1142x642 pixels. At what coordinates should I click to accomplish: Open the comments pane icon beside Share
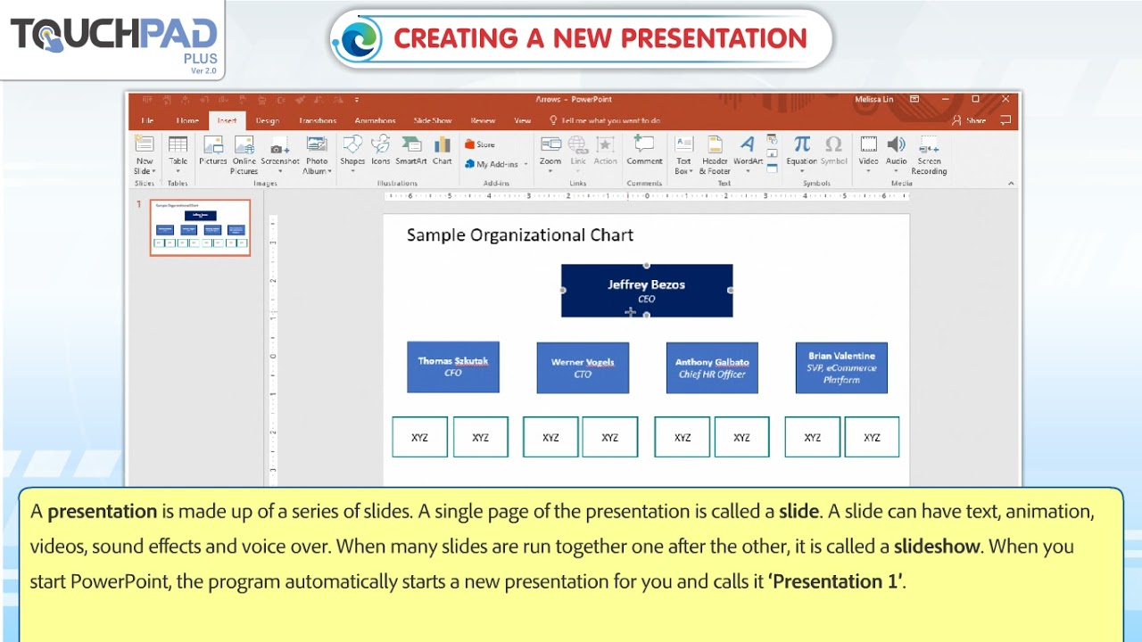1005,120
